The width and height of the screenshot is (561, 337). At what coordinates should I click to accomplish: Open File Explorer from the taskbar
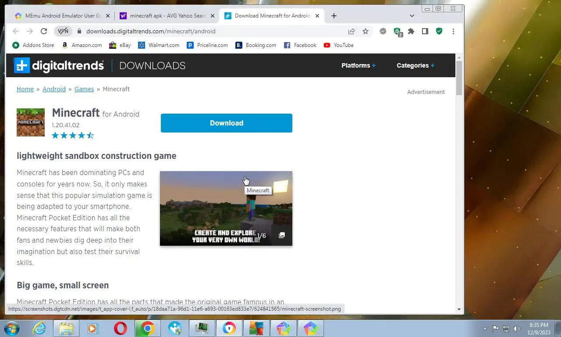(x=66, y=328)
